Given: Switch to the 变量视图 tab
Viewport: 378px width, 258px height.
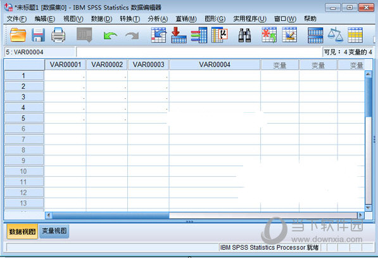Looking at the screenshot, I should click(x=54, y=231).
